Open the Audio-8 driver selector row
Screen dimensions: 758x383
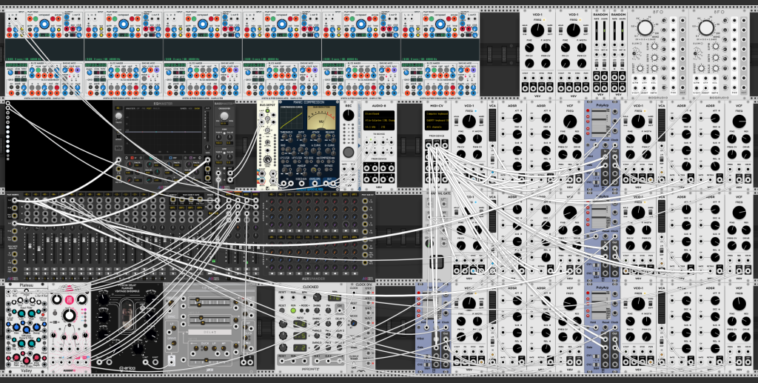click(x=378, y=113)
